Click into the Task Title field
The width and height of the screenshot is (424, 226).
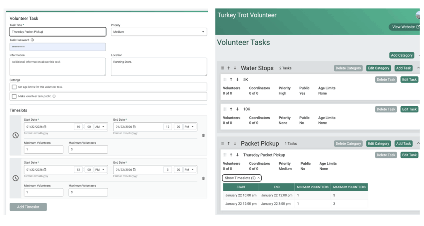[58, 32]
